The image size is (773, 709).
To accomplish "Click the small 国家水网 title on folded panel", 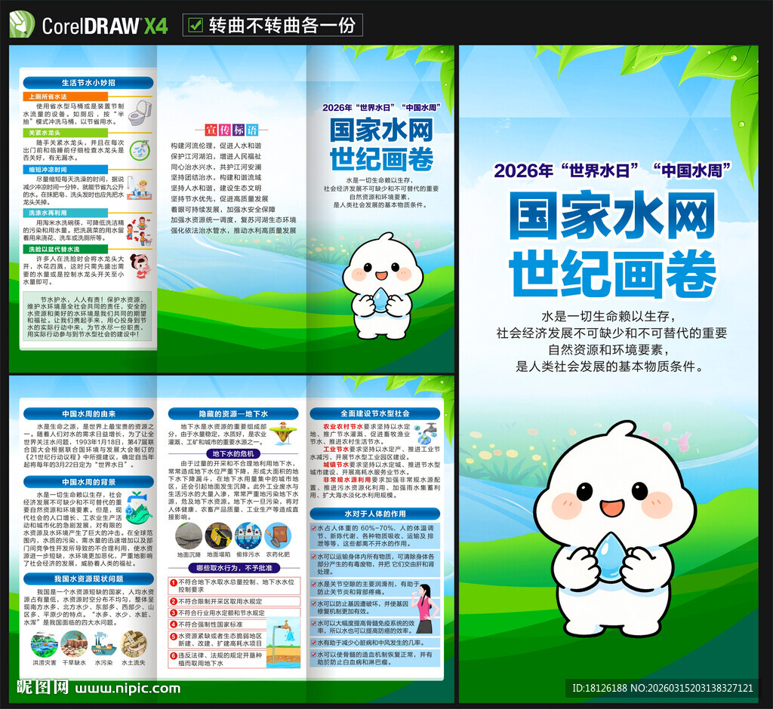I will [381, 130].
